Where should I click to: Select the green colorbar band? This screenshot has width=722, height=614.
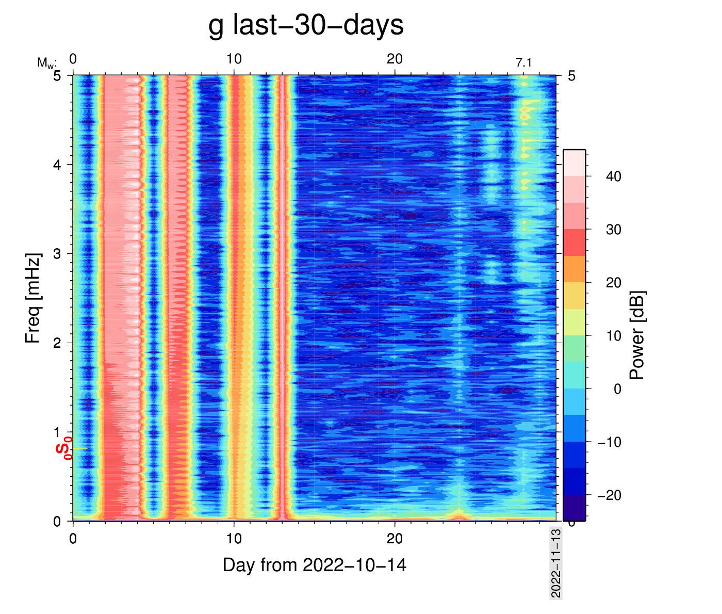pyautogui.click(x=574, y=348)
